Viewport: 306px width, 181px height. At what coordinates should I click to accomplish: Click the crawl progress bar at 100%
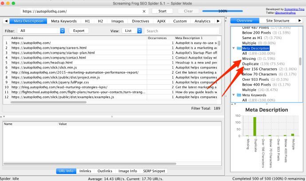(223, 11)
